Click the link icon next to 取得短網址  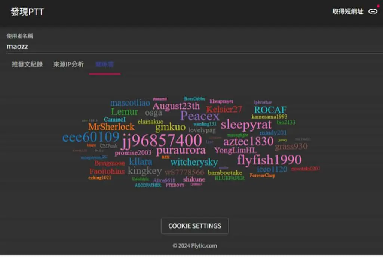pos(373,12)
